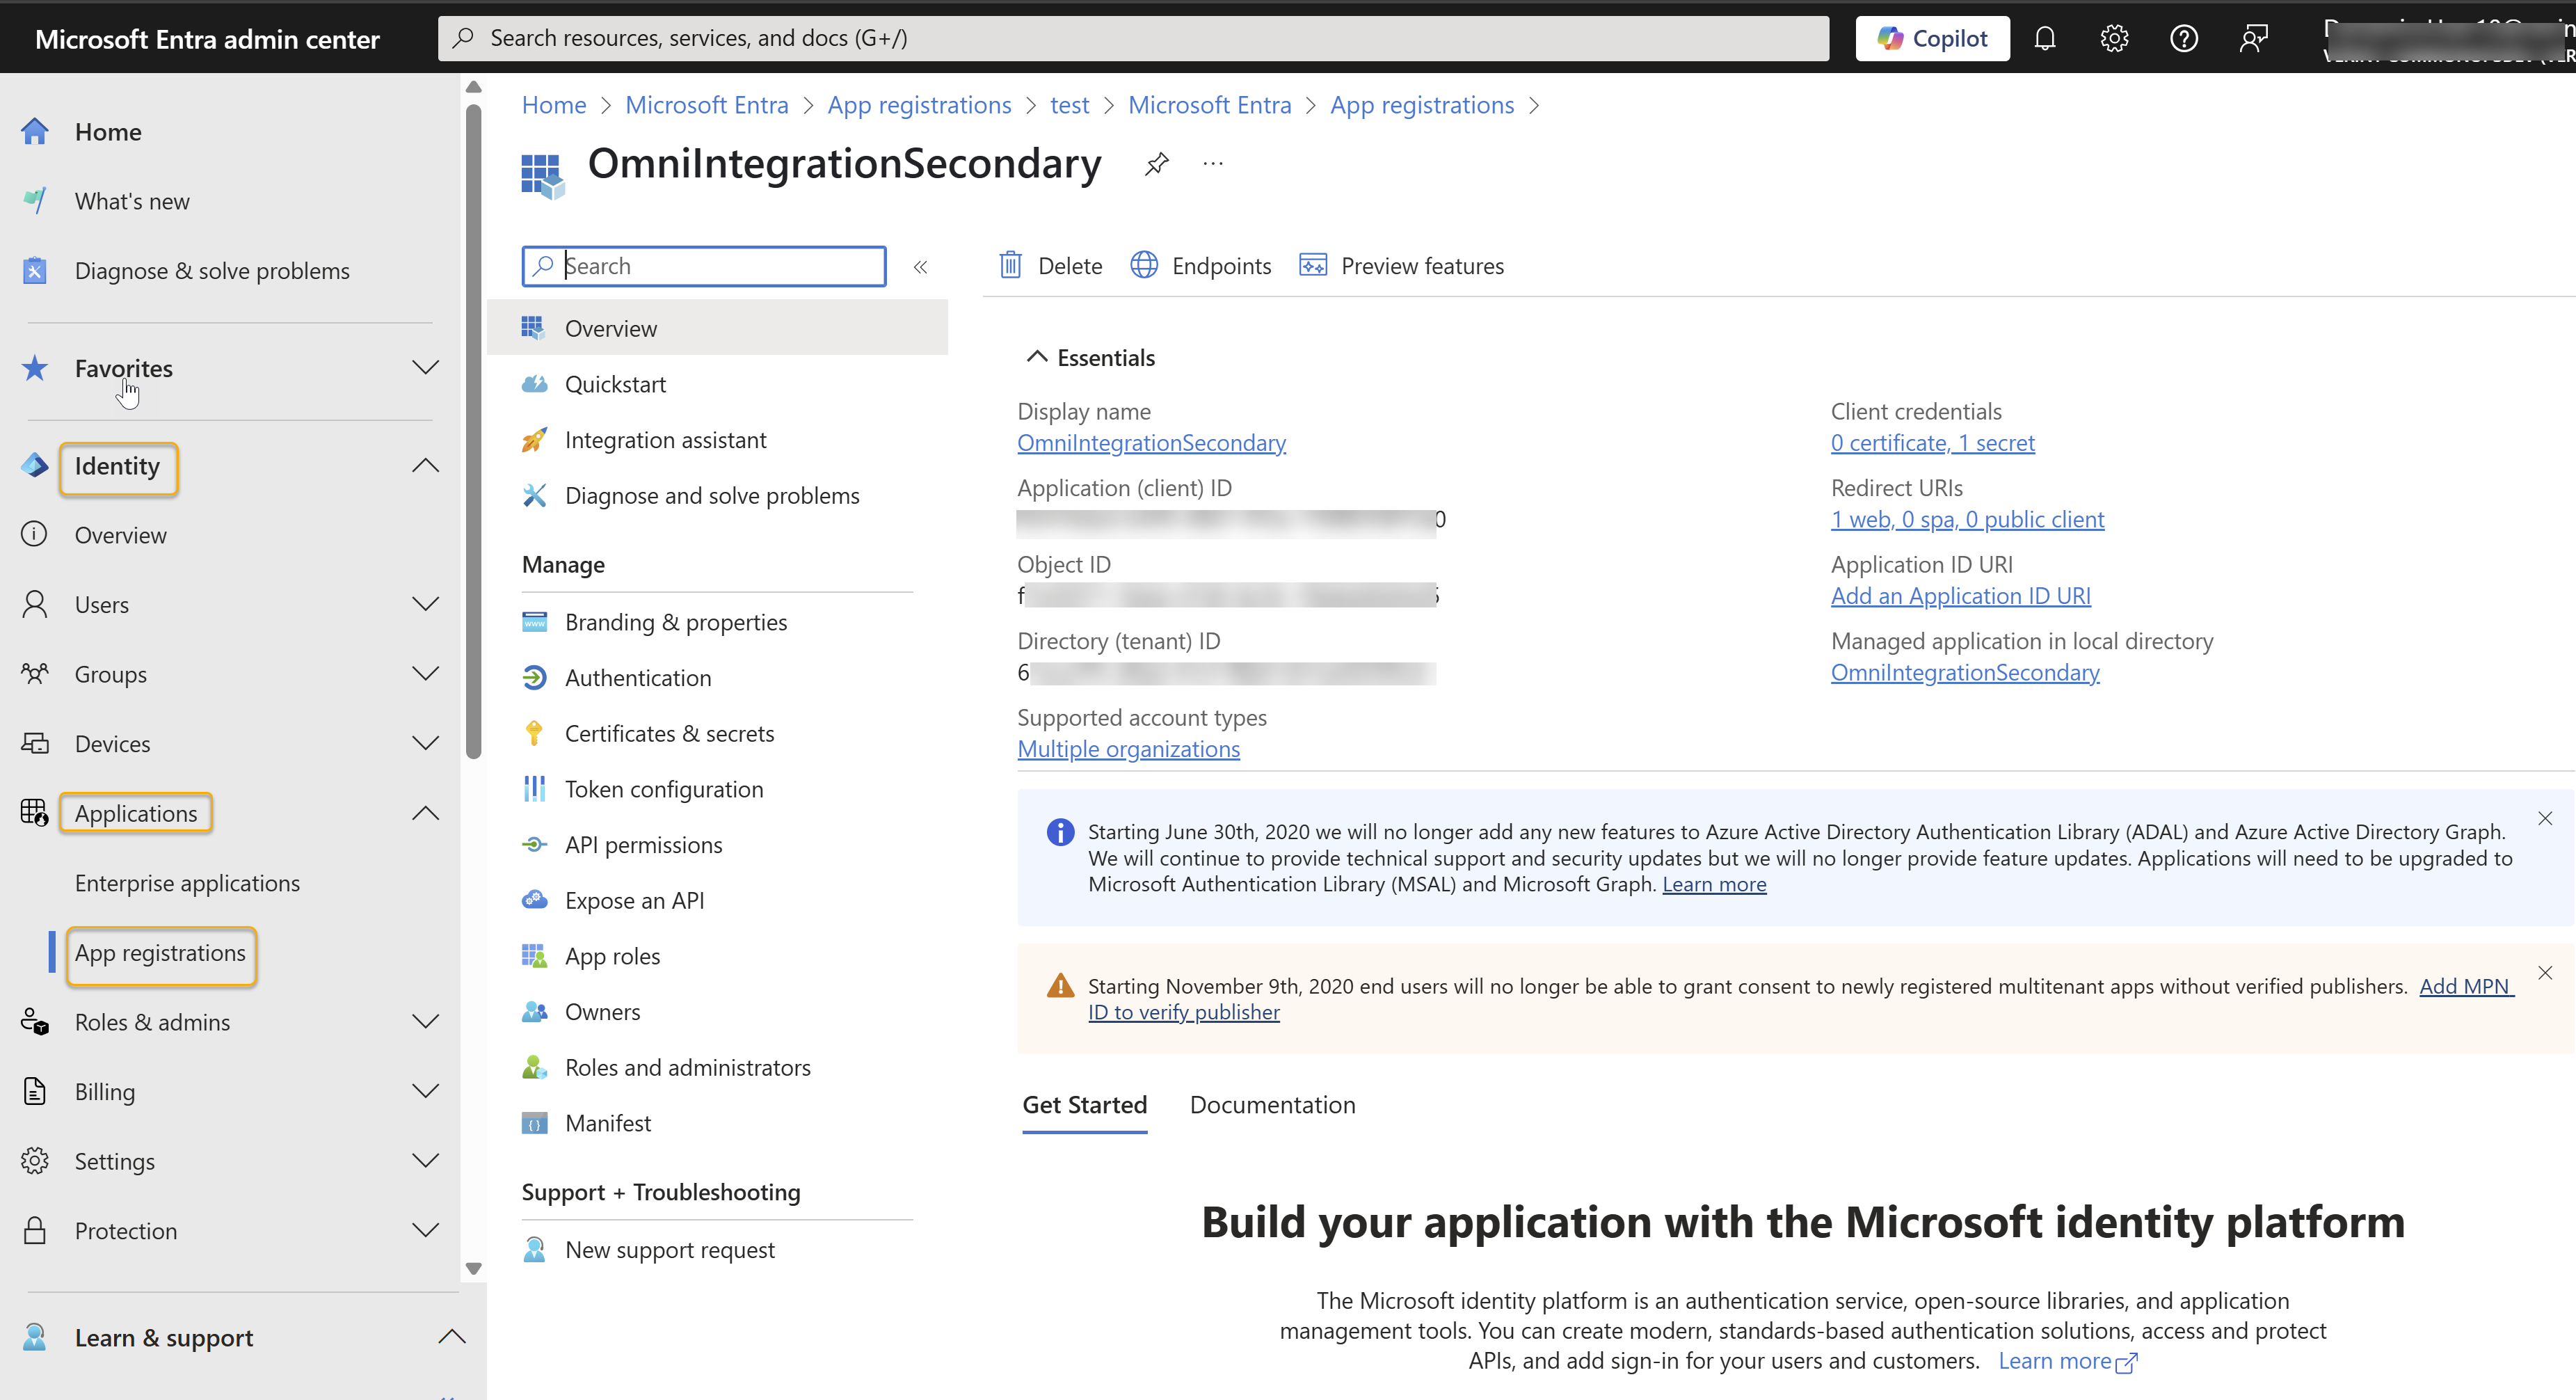Open the feedback icon in the top bar
2576x1400 pixels.
pos(2254,38)
